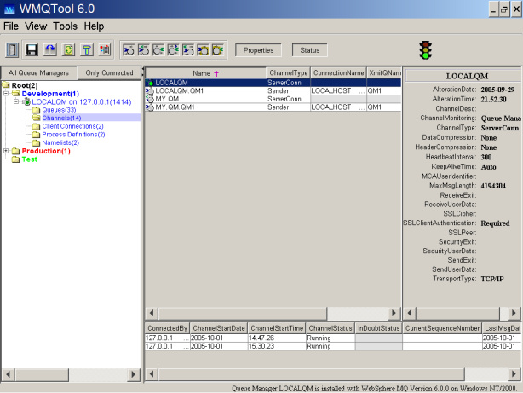Select yellow gear circle icon with green arrow
This screenshot has height=393, width=523.
pyautogui.click(x=218, y=50)
